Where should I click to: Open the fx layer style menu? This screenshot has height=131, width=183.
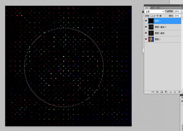[157, 92]
